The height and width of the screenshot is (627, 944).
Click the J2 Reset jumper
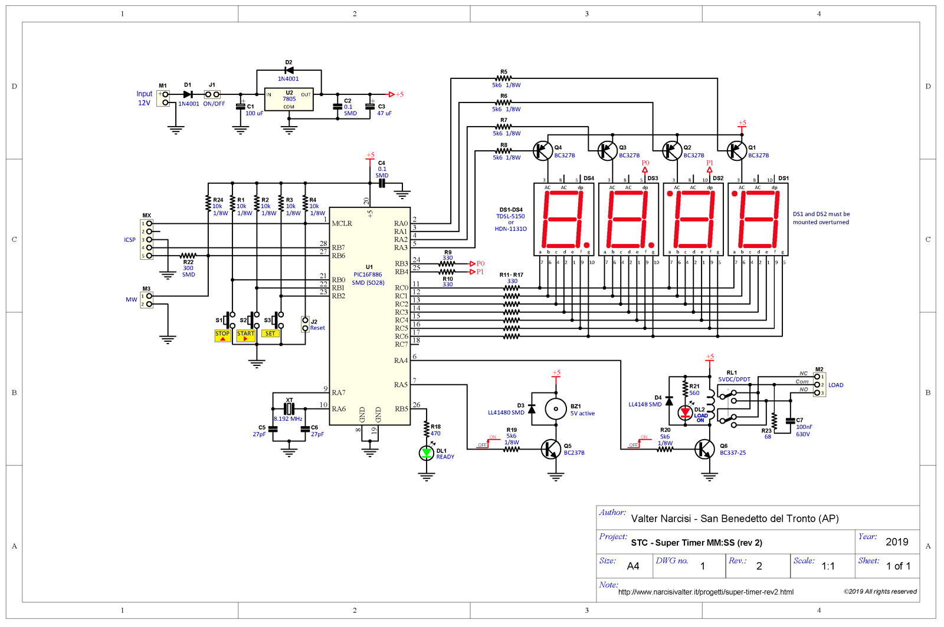click(305, 324)
